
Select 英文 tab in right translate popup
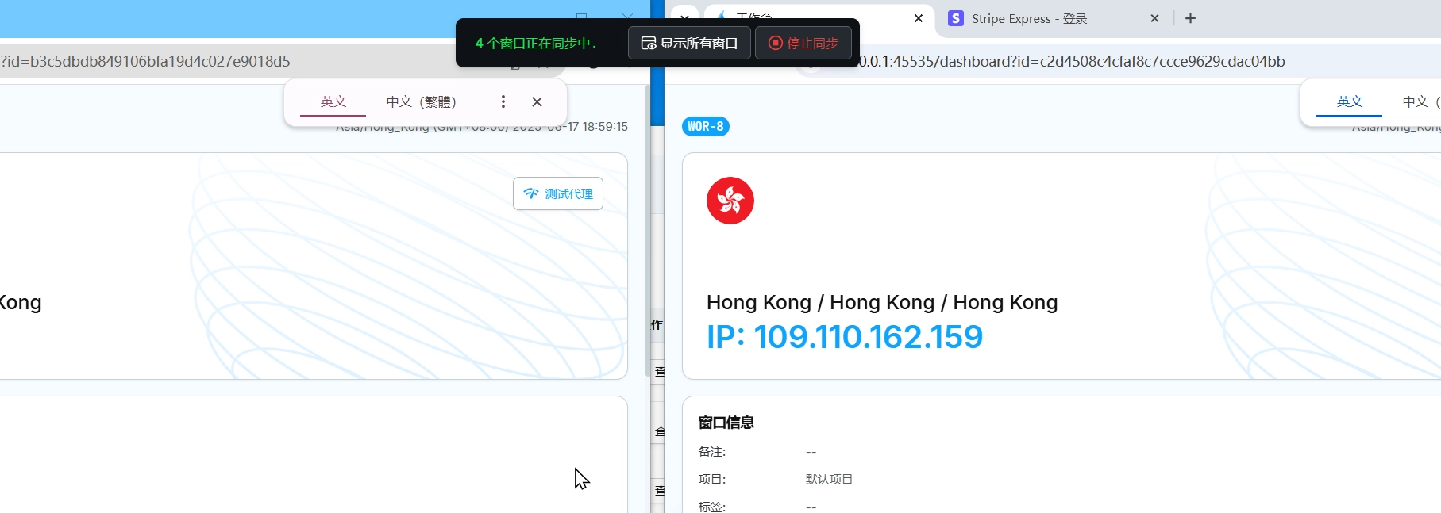(1349, 101)
